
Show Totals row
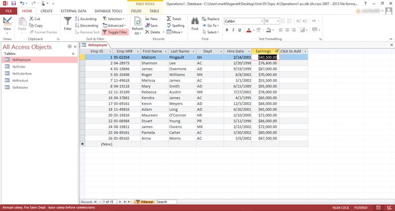[x=174, y=19]
